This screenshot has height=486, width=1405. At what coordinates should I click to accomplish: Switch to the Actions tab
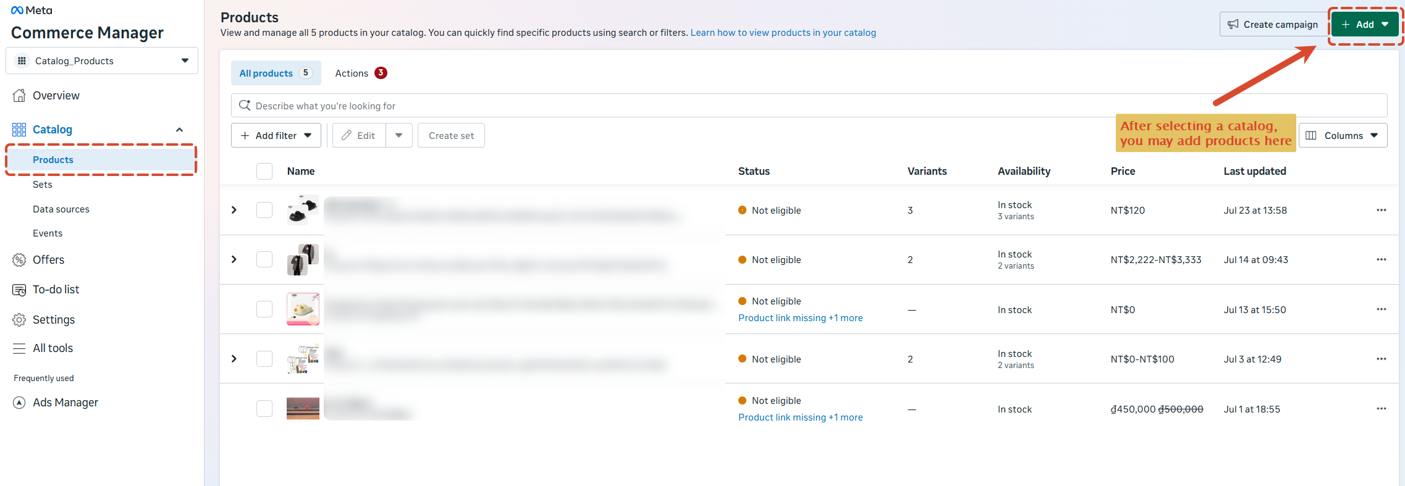[x=361, y=73]
